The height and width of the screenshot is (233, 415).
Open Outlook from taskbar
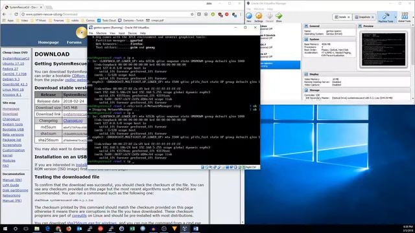tap(79, 228)
